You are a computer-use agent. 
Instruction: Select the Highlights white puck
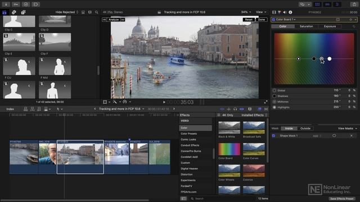330,59
